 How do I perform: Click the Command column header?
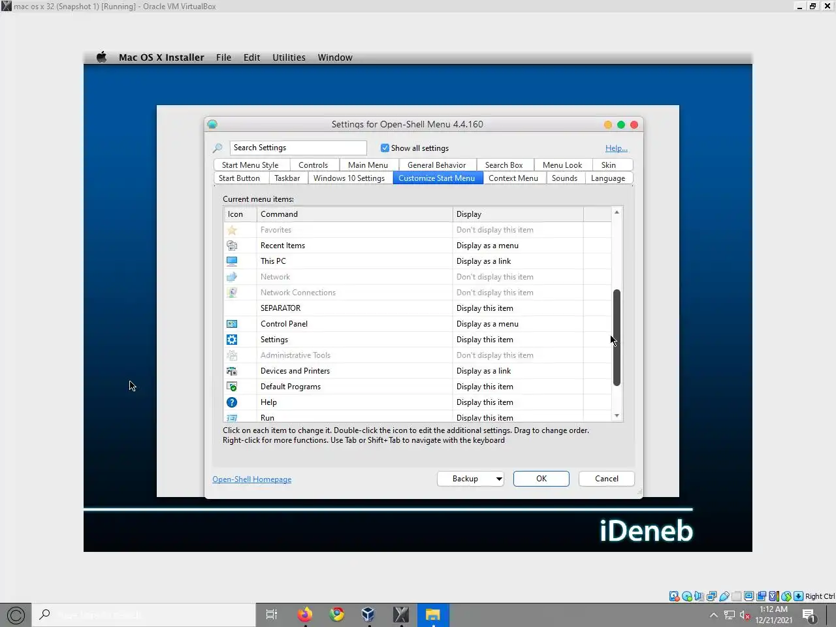click(x=355, y=214)
